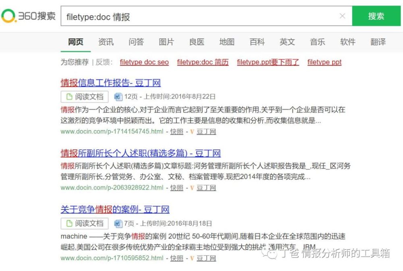Open 快照 for docin p-2063928922 result
This screenshot has width=403, height=271.
click(x=177, y=188)
